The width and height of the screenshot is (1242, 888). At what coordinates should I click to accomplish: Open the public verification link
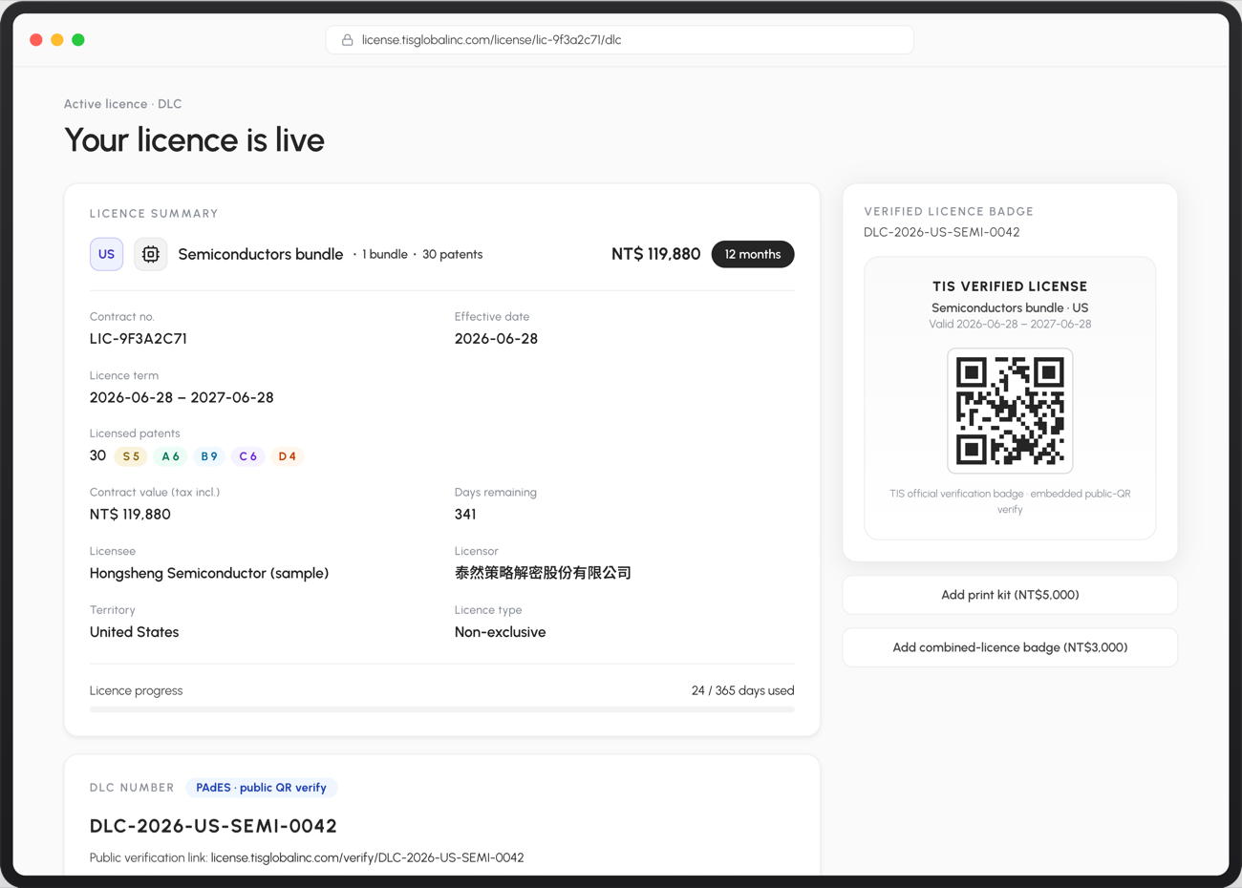(367, 857)
